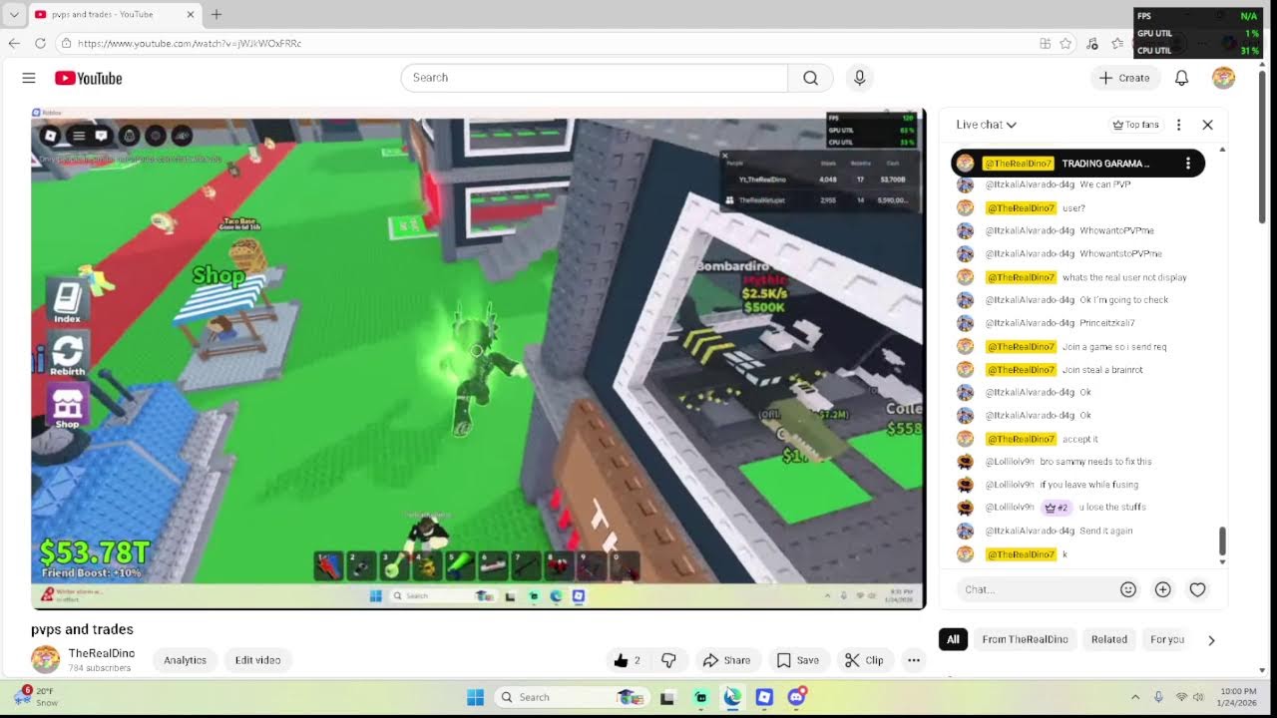Screen dimensions: 1277x718
Task: Click the YouTube search field
Action: click(x=595, y=78)
